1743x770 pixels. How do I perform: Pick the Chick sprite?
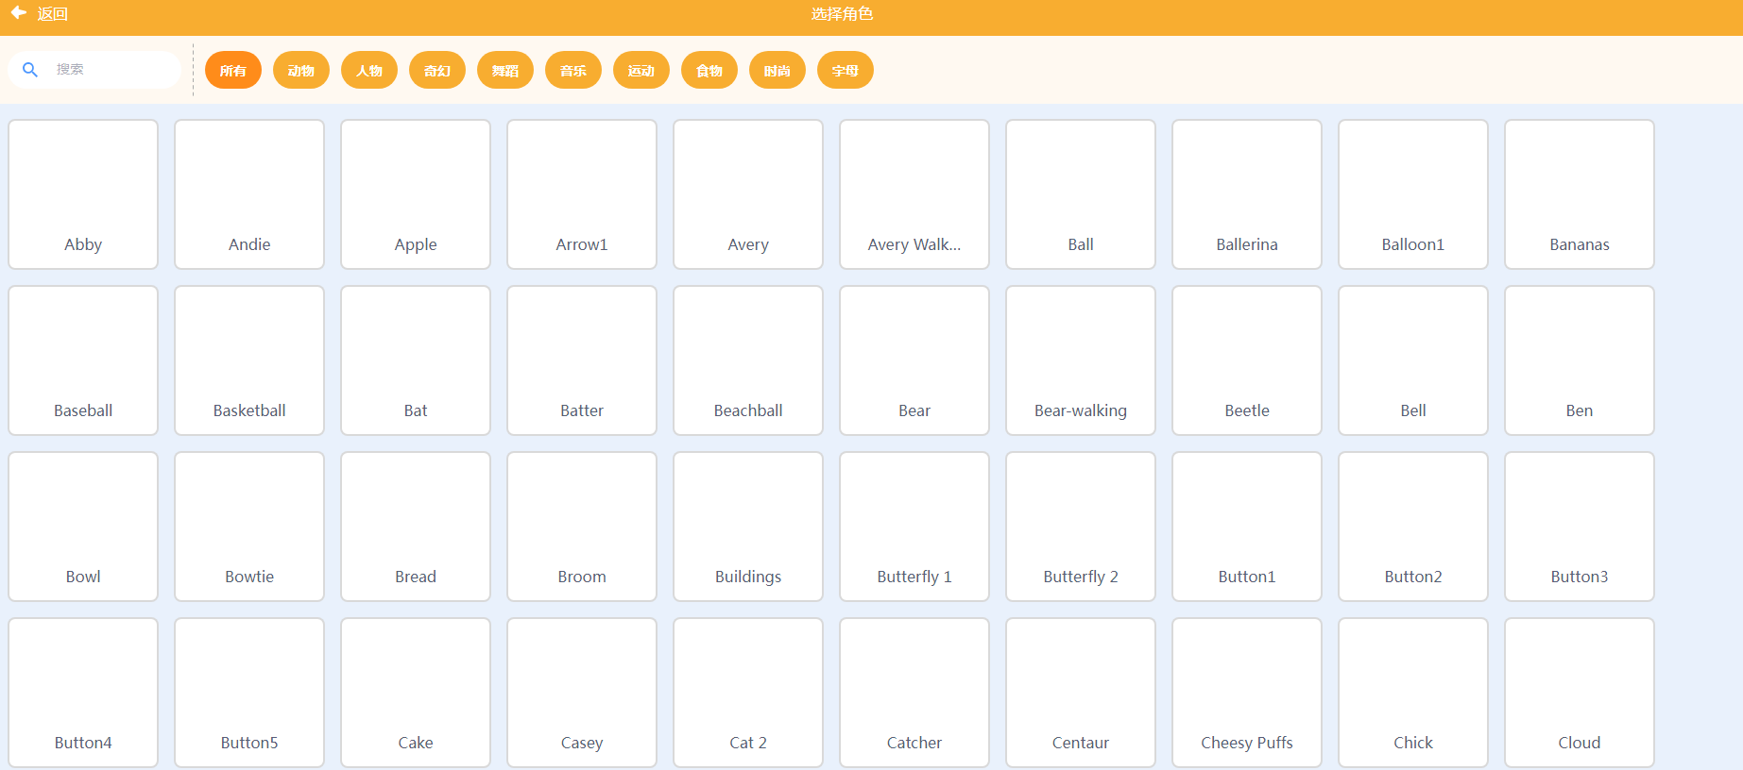(1413, 693)
